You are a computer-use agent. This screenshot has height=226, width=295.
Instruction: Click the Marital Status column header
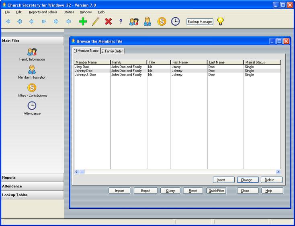[x=262, y=62]
